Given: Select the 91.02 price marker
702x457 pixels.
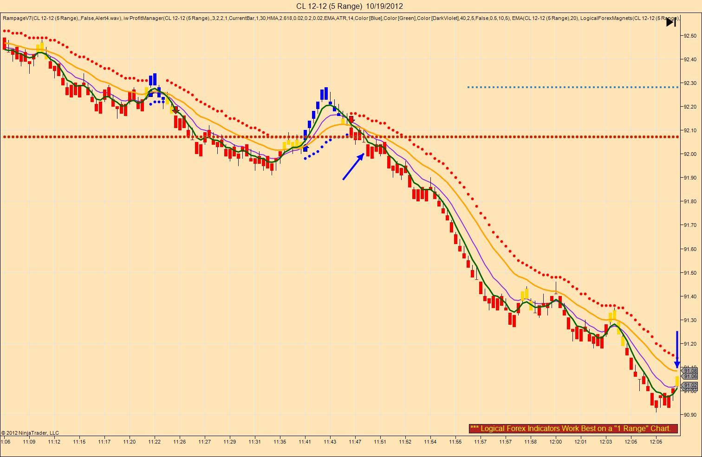Looking at the screenshot, I should coord(690,385).
